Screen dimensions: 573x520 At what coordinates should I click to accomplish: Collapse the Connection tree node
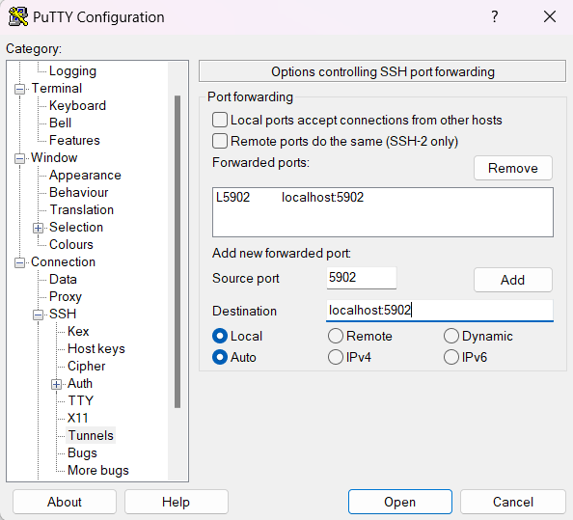(x=19, y=262)
